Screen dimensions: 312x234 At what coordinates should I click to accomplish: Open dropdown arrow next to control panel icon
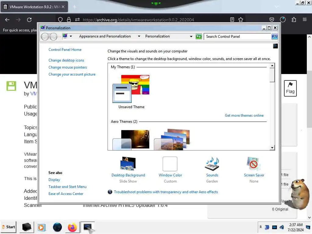click(71, 37)
